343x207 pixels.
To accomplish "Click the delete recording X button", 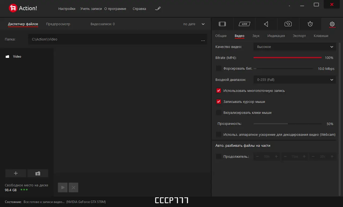I will click(x=73, y=187).
